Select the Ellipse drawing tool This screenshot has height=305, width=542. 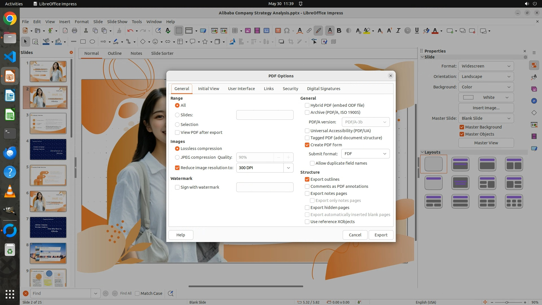(x=92, y=42)
